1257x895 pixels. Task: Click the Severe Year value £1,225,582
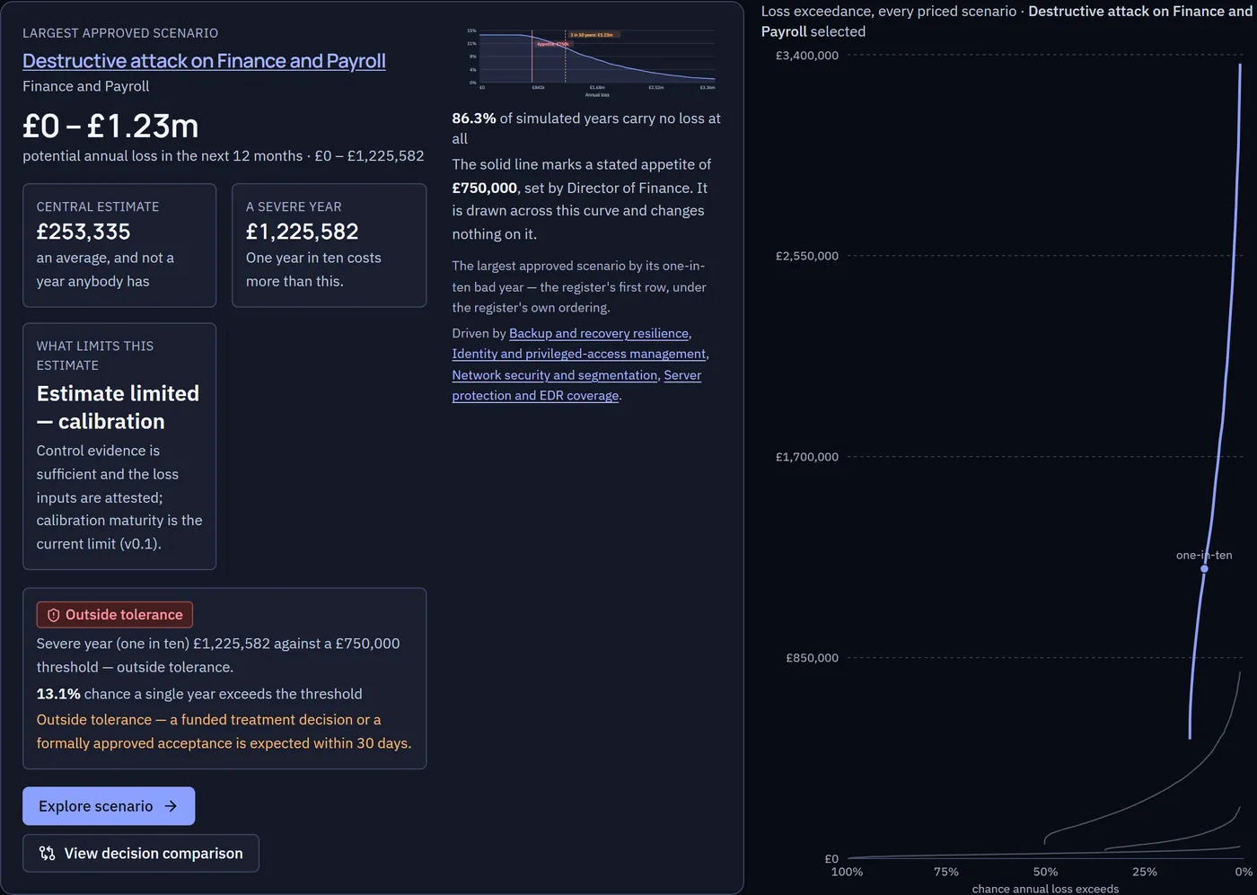click(303, 232)
